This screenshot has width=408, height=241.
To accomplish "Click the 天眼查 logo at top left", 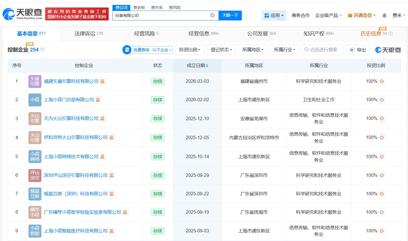I will pyautogui.click(x=22, y=14).
